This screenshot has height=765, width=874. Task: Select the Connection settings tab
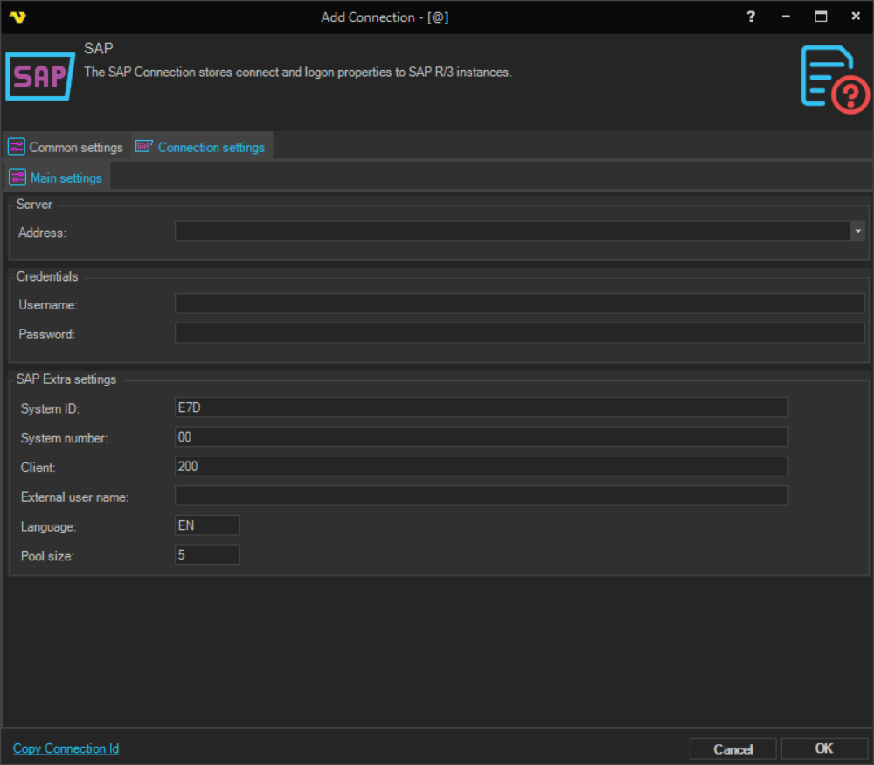(x=202, y=147)
